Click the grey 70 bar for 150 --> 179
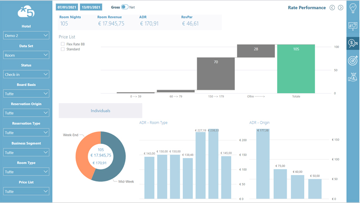 click(216, 74)
